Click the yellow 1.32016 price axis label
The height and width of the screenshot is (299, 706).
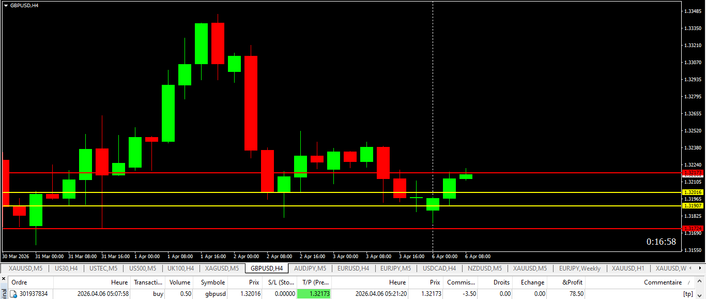693,192
